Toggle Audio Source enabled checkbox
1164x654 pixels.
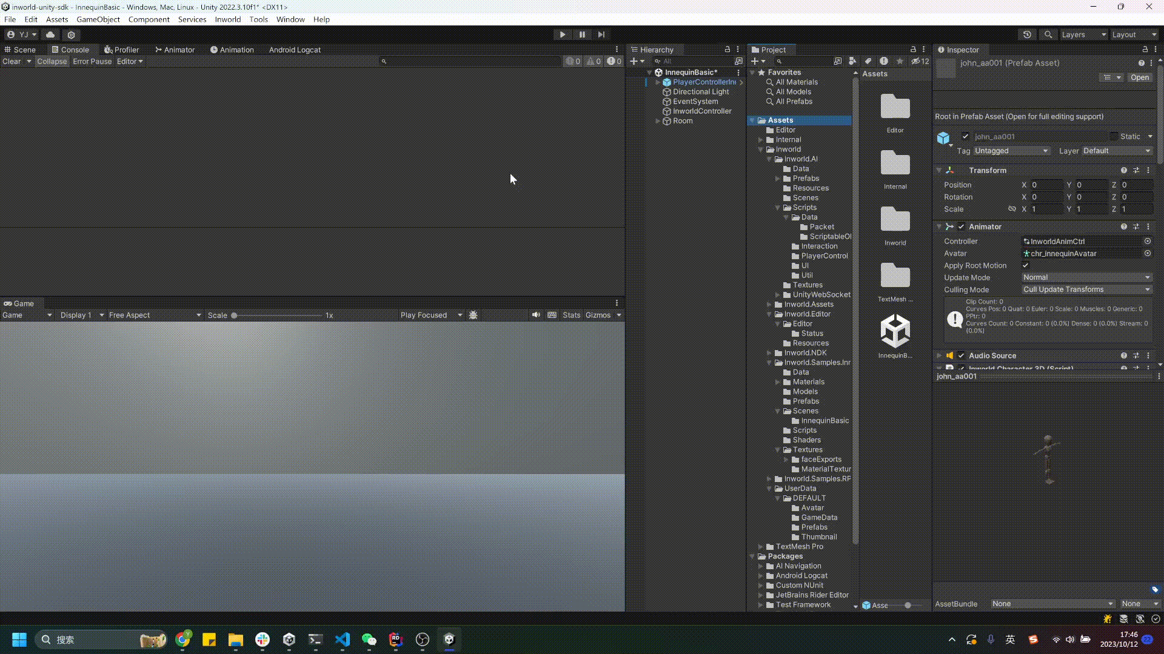[961, 355]
